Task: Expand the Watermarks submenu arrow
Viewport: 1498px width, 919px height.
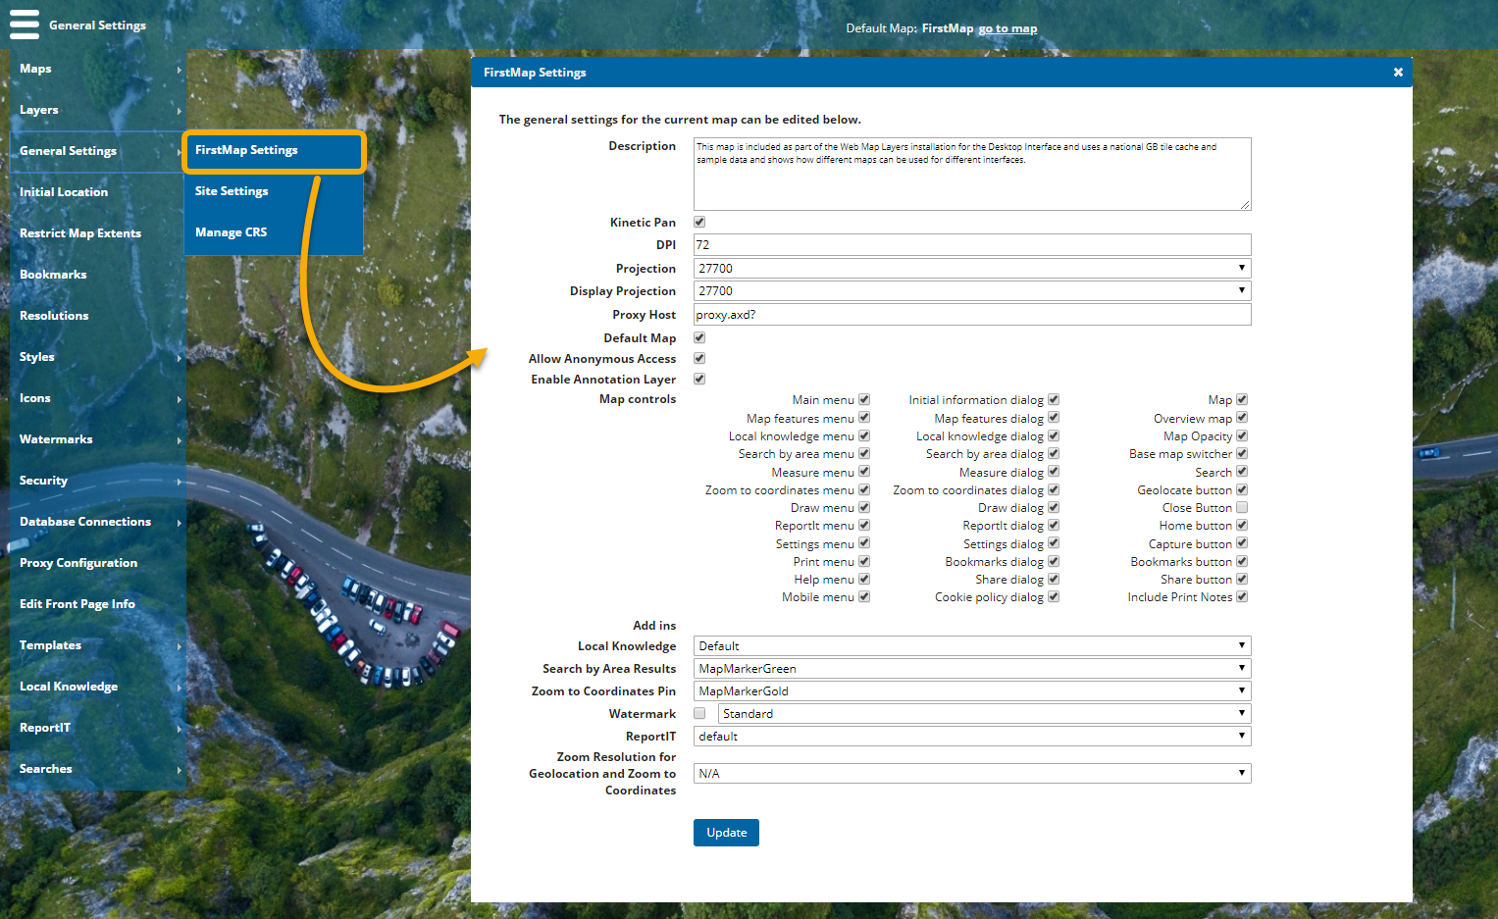Action: coord(180,440)
